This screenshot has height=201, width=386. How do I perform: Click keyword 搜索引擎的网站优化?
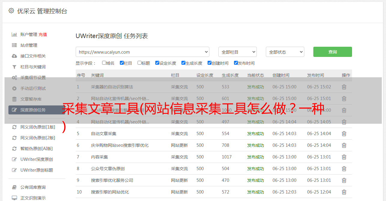110,192
